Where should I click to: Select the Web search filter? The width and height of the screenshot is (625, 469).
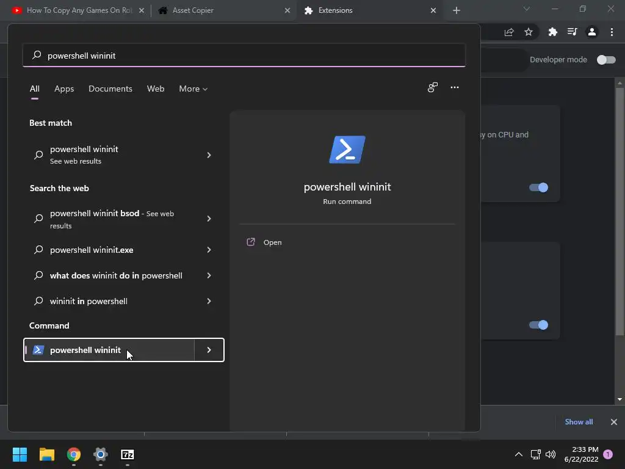point(156,89)
